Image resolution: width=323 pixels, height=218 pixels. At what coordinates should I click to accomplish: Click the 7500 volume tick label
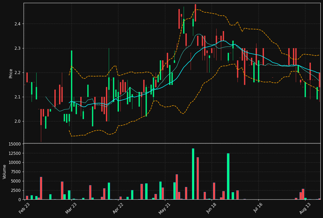pos(16,172)
